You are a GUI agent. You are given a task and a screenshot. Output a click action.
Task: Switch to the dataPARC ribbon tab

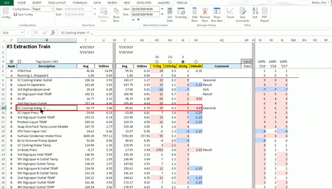click(163, 3)
